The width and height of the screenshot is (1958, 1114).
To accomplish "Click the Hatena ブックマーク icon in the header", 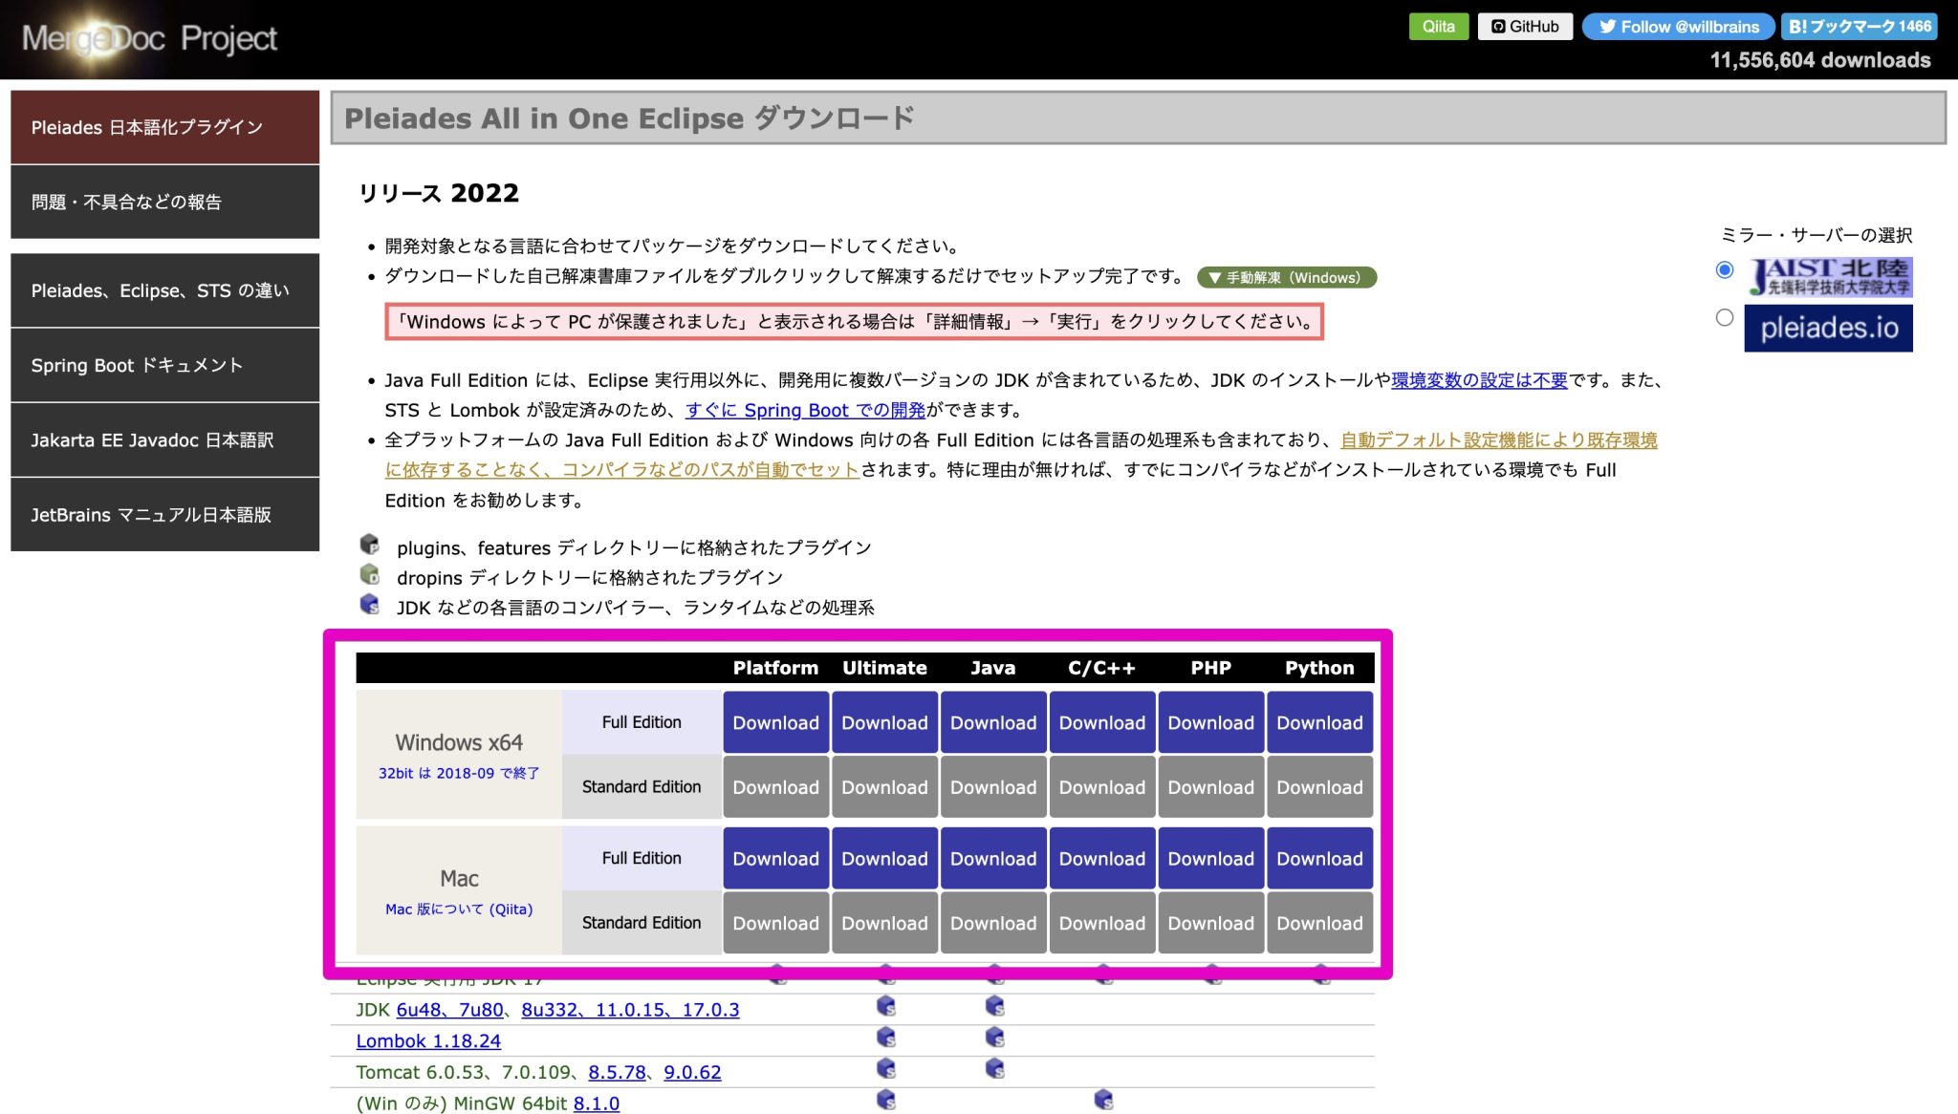I will point(1796,27).
